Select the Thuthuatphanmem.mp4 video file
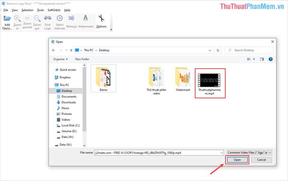 tap(209, 83)
